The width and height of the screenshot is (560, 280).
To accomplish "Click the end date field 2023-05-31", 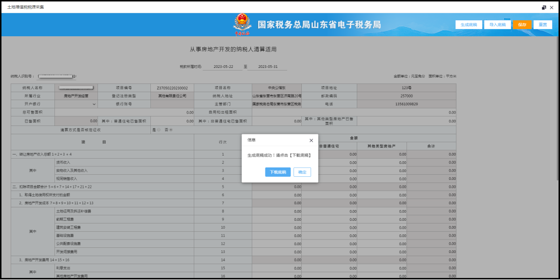I will click(x=268, y=67).
